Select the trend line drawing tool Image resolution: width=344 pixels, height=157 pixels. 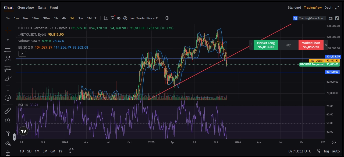pos(8,40)
